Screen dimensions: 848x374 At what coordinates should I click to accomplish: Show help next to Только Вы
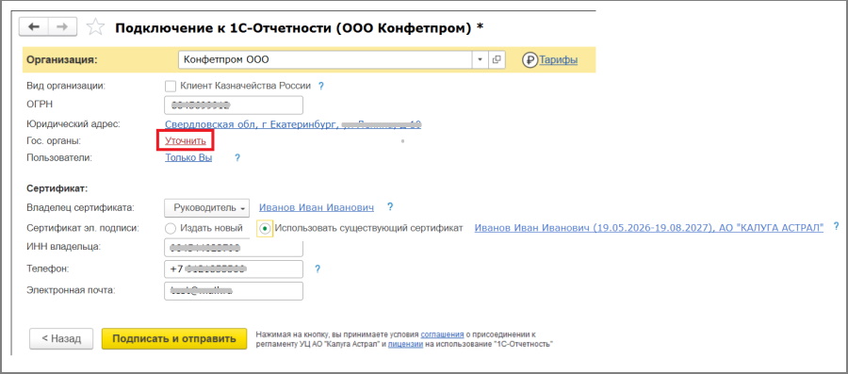point(236,158)
